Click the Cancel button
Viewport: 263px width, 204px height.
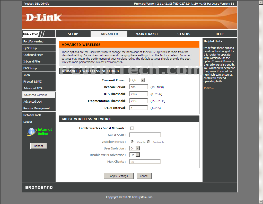coord(144,176)
